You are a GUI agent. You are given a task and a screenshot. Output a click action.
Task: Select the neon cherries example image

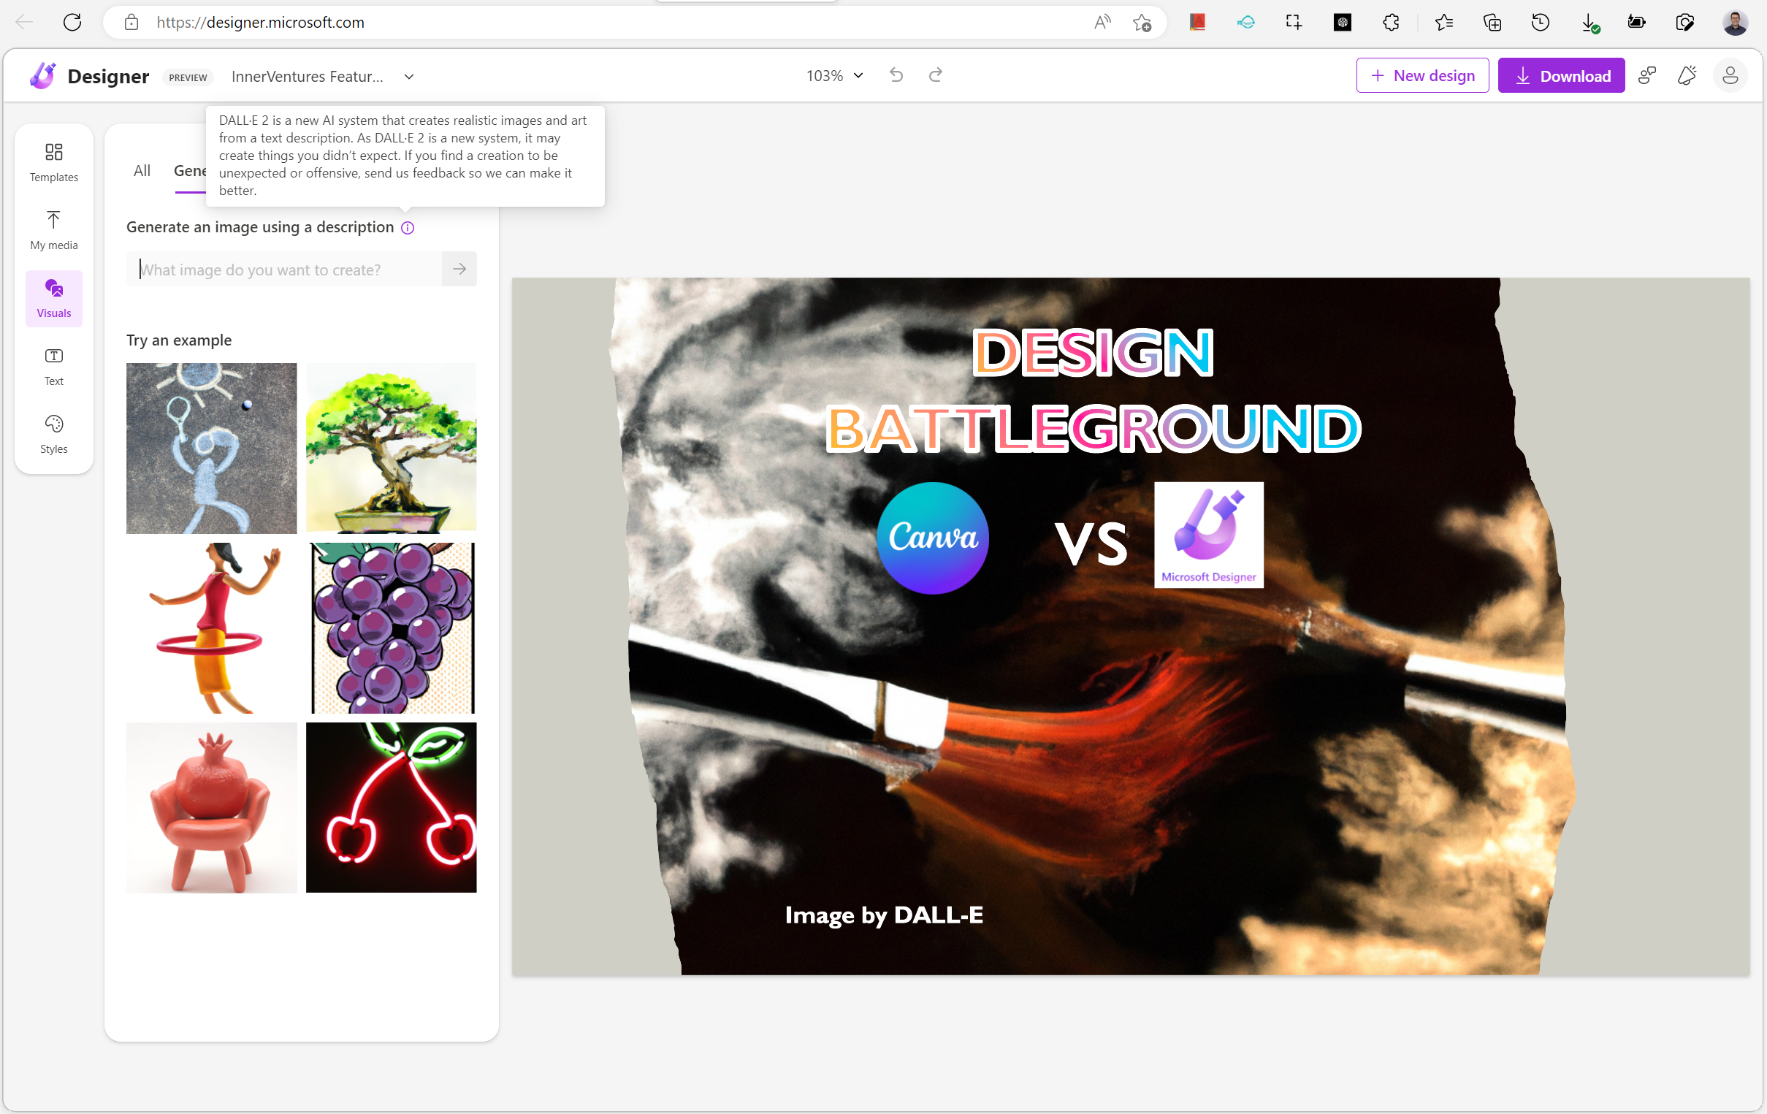(x=391, y=807)
